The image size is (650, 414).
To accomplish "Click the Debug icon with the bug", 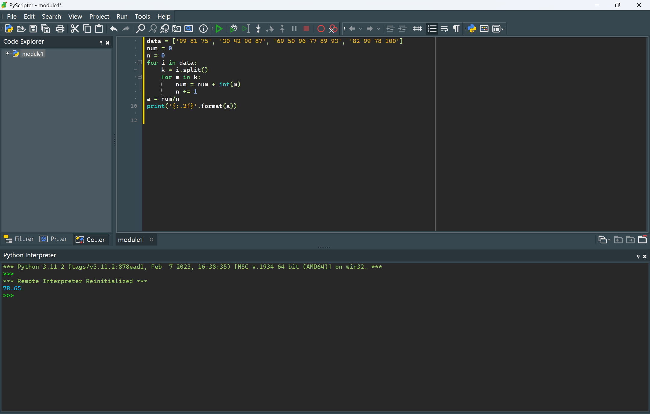I will [x=234, y=29].
